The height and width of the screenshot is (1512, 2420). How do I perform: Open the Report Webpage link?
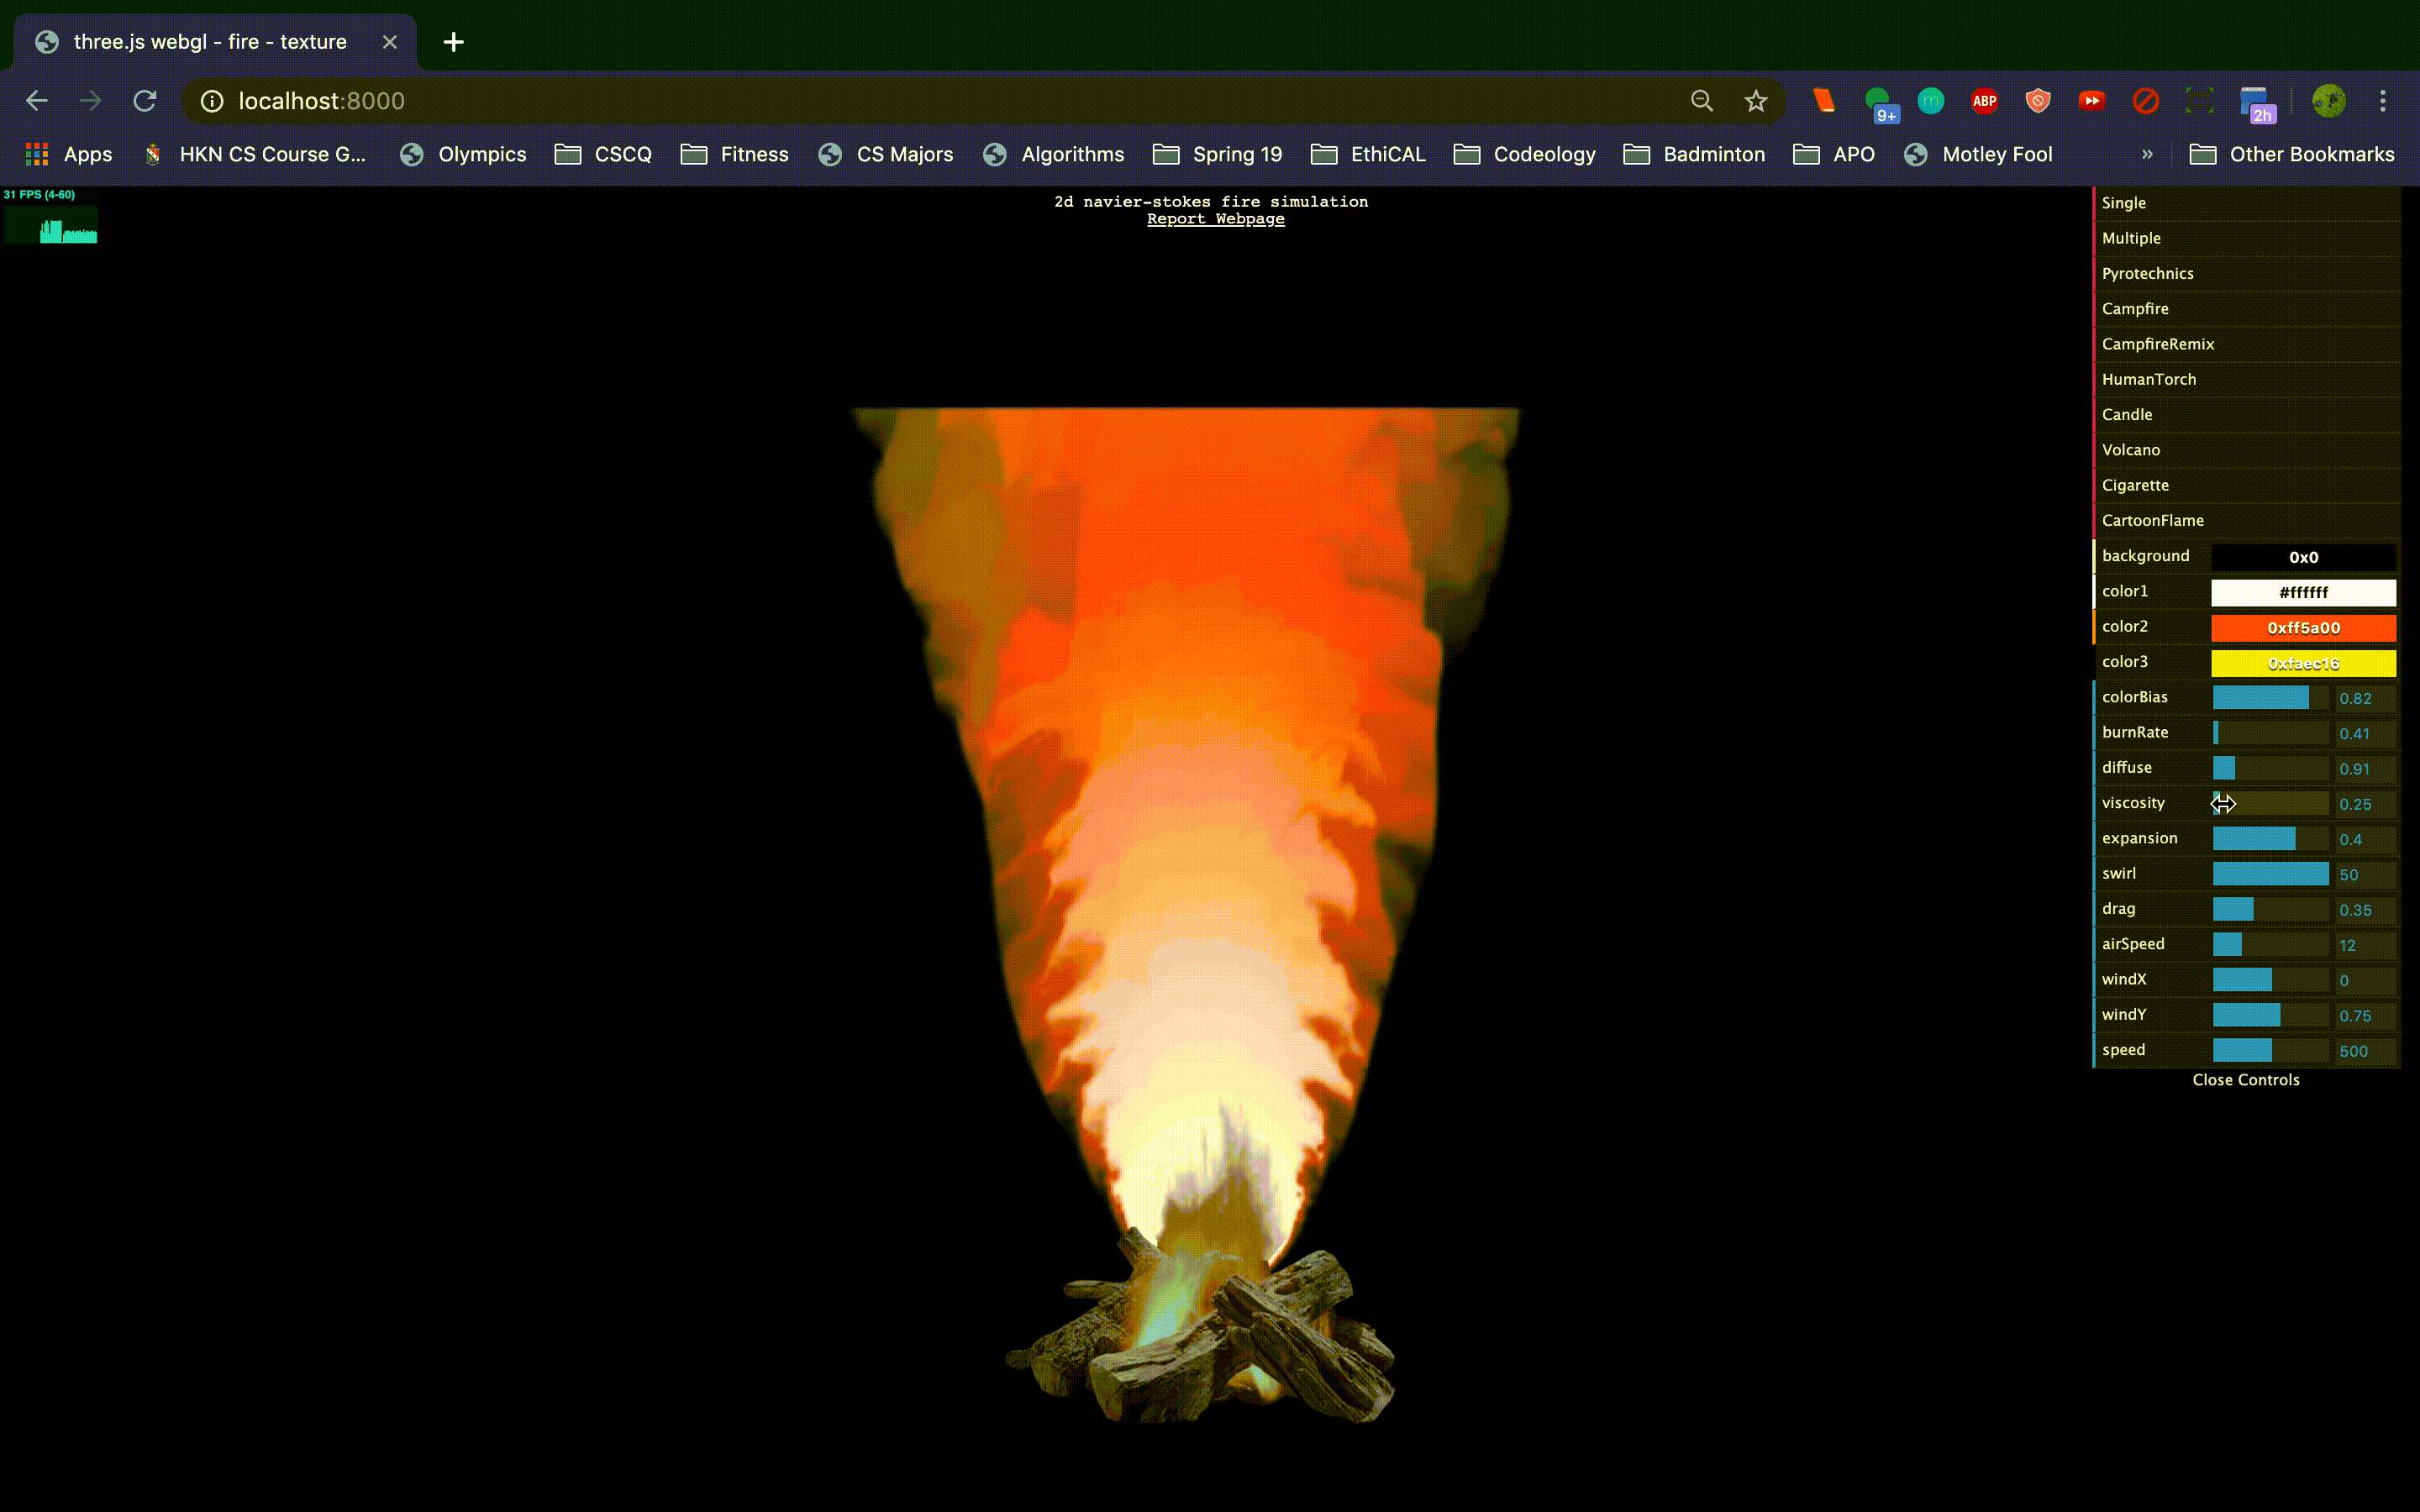pos(1215,219)
